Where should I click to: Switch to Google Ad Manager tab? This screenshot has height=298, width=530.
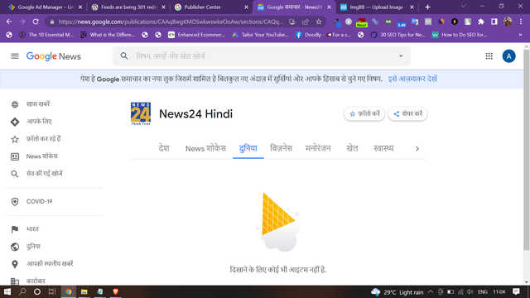click(46, 7)
